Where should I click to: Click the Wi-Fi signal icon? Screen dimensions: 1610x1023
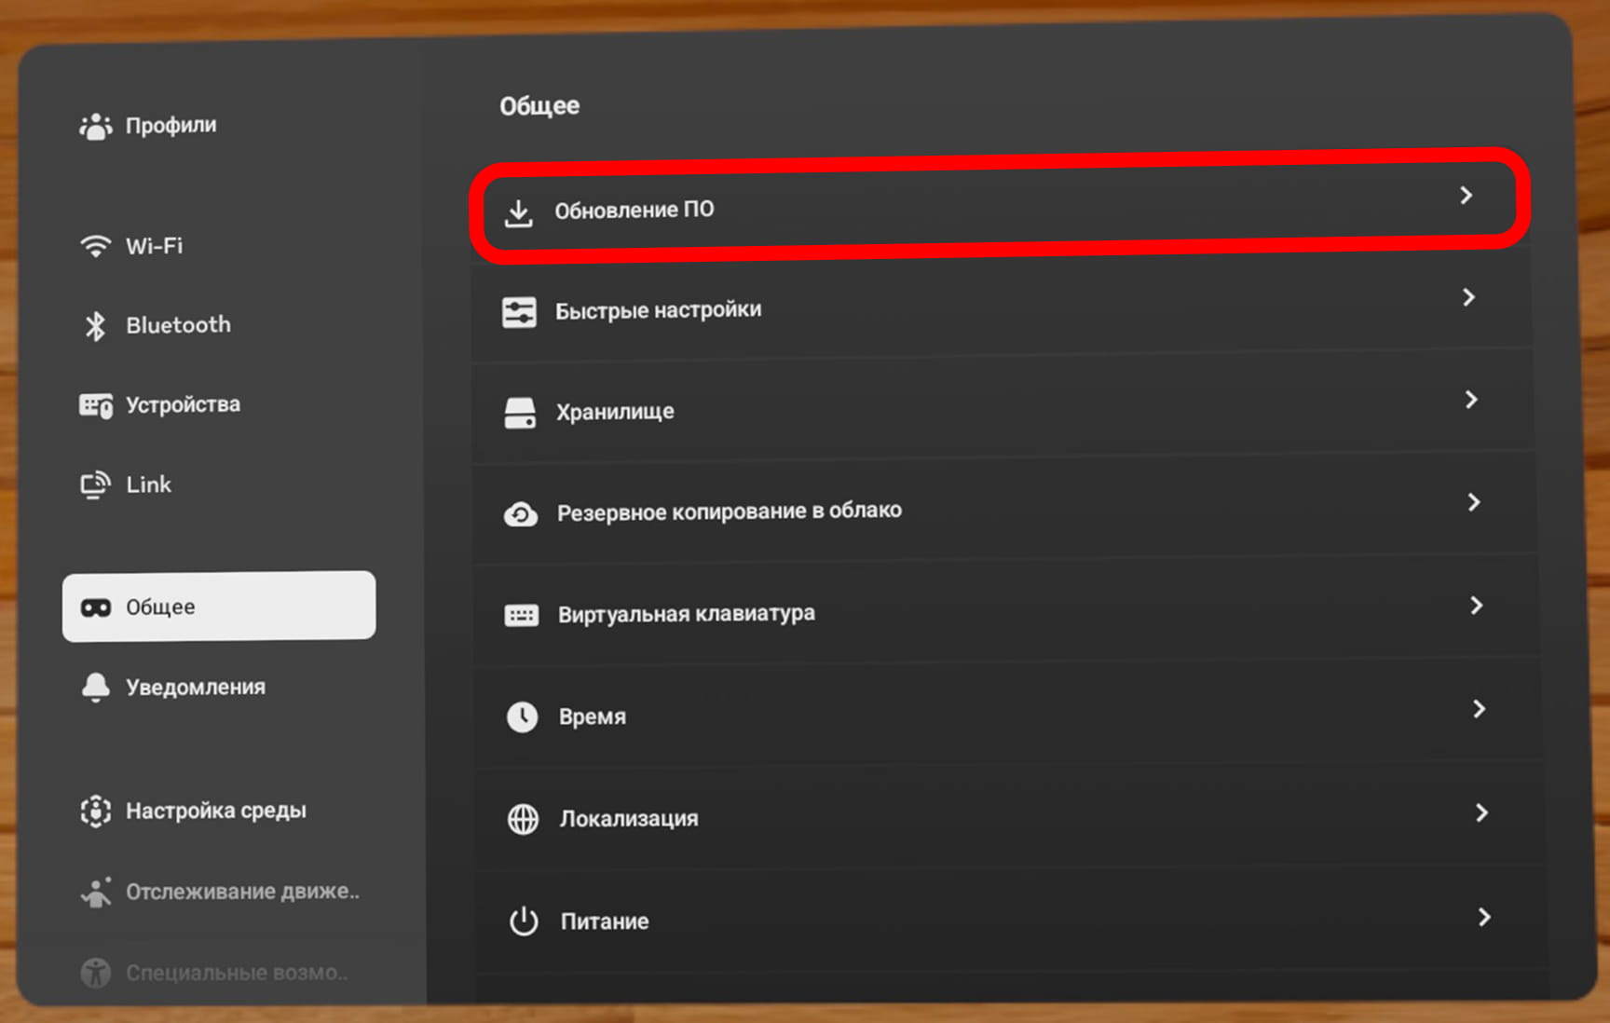coord(95,246)
